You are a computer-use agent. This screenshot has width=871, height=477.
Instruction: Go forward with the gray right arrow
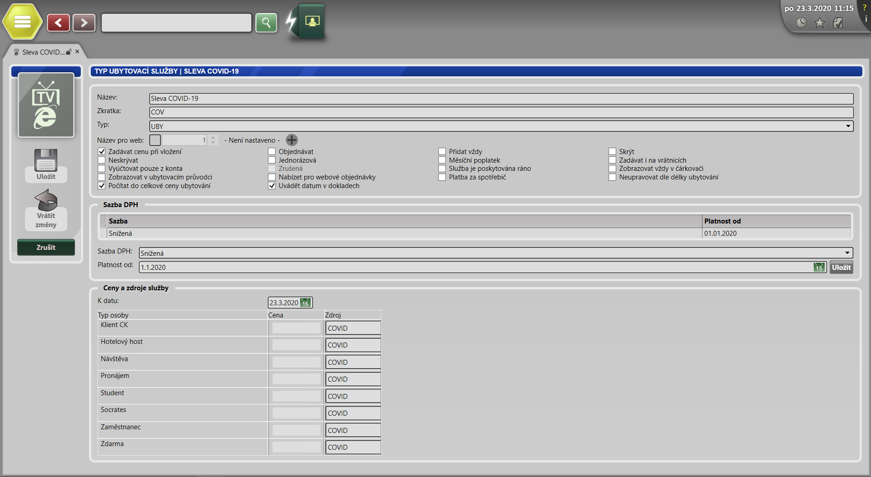84,23
